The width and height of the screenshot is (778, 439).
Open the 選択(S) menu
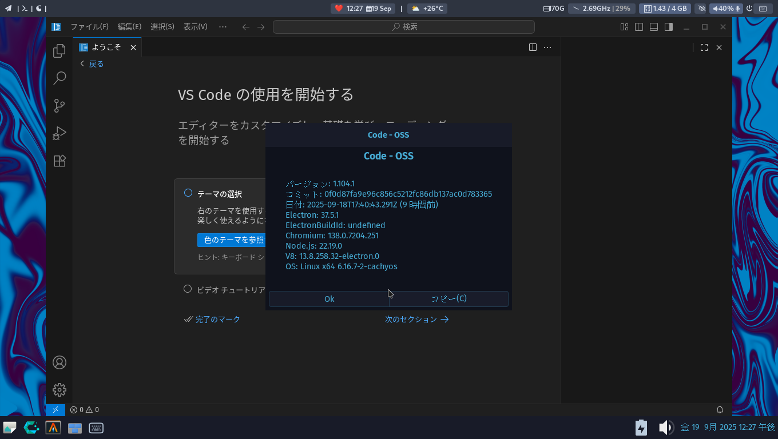click(x=162, y=27)
